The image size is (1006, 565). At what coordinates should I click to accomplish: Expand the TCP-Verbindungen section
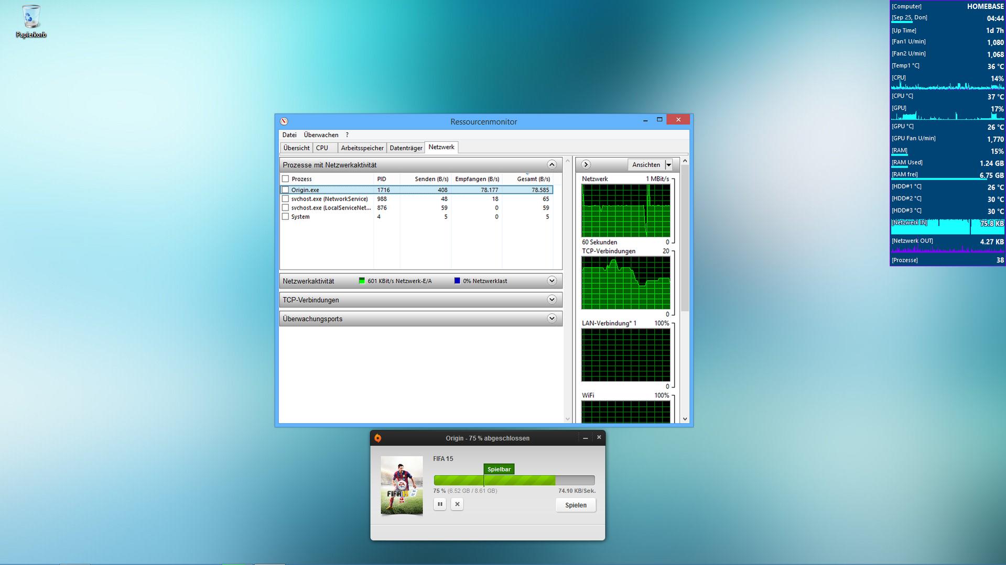(551, 300)
